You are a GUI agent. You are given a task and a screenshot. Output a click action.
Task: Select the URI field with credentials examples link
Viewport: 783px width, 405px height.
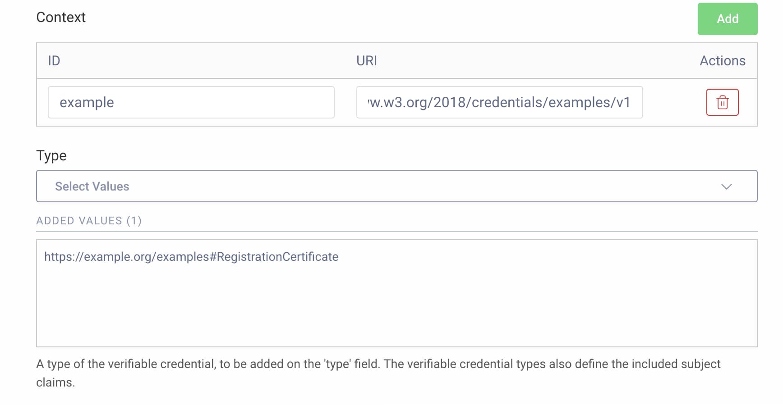tap(499, 102)
